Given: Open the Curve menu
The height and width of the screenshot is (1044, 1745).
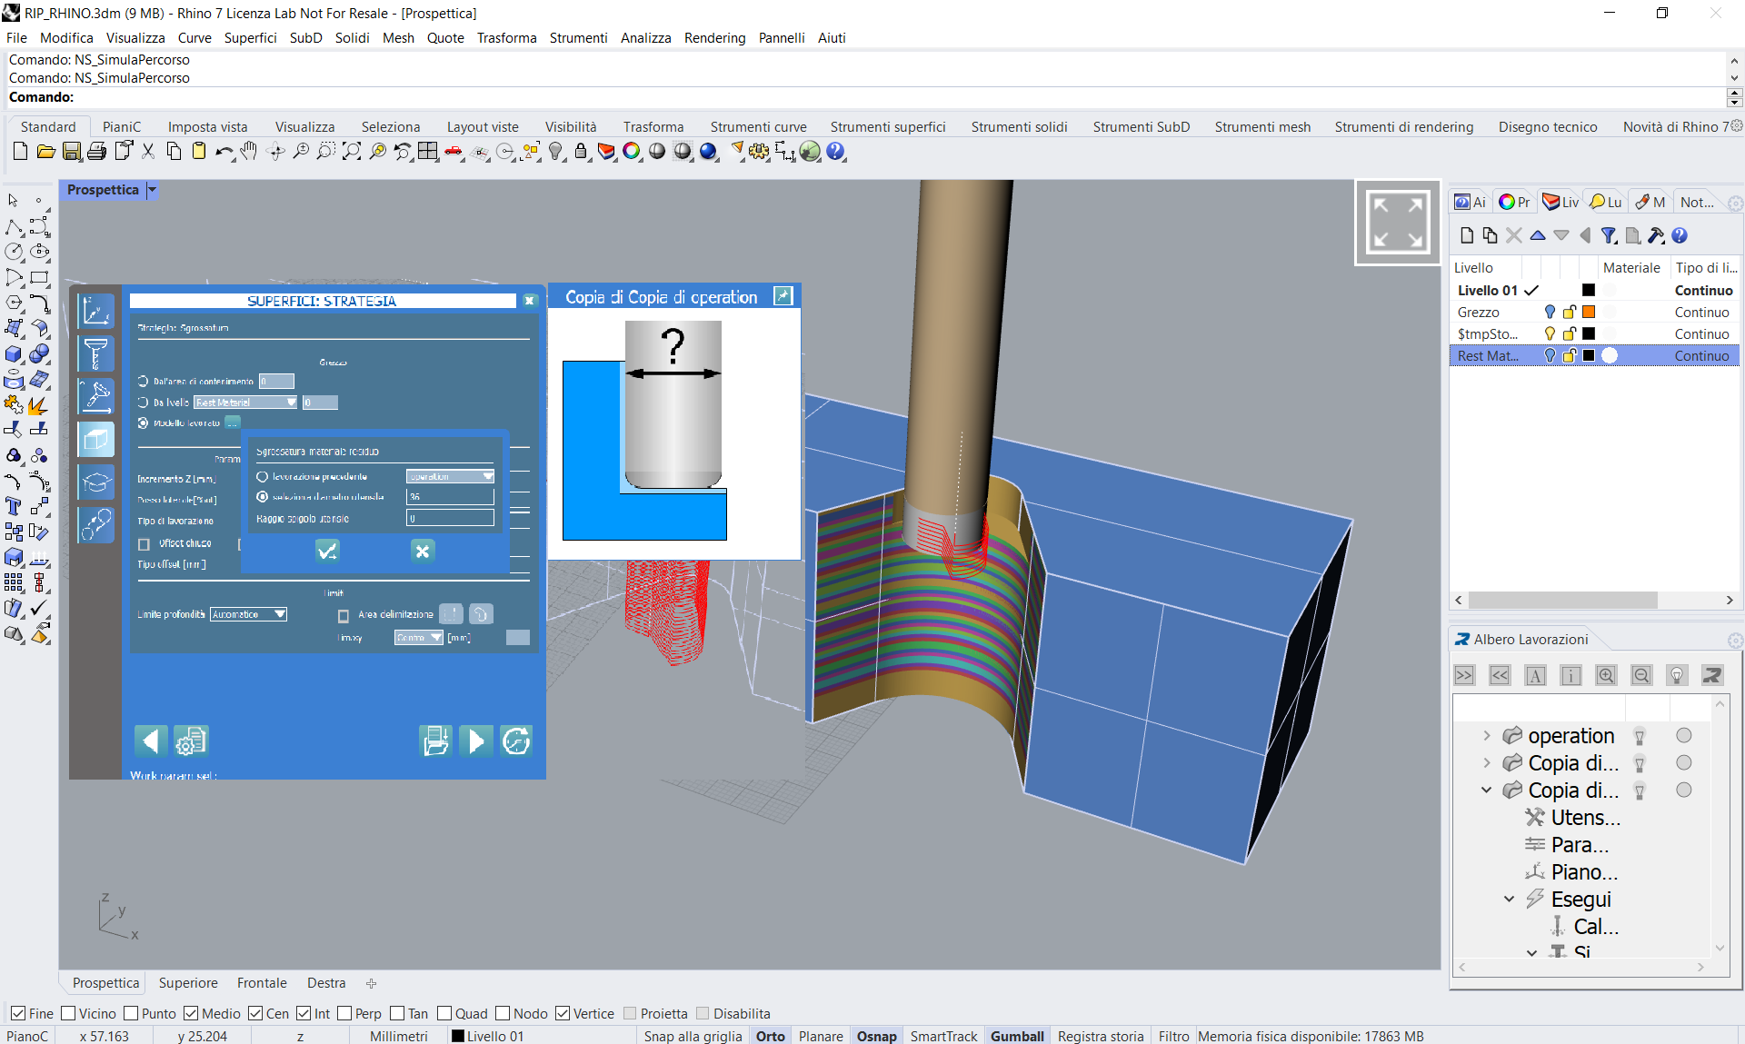Looking at the screenshot, I should coord(194,37).
